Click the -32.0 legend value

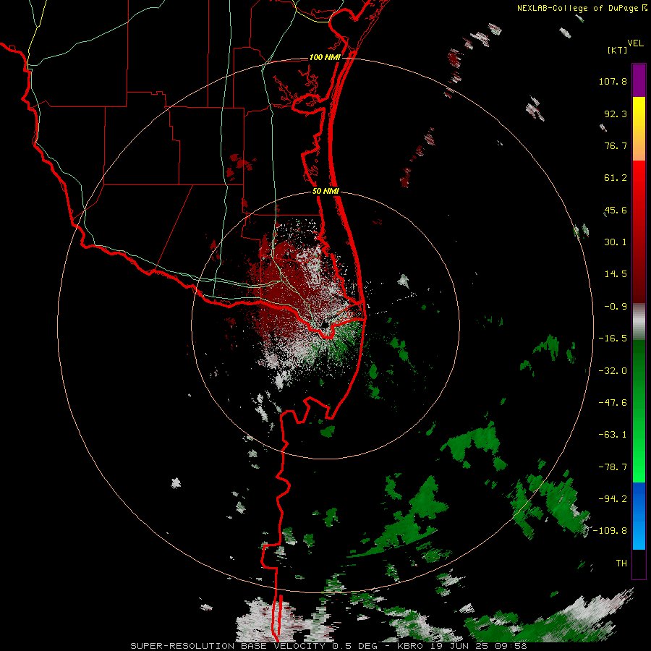613,371
